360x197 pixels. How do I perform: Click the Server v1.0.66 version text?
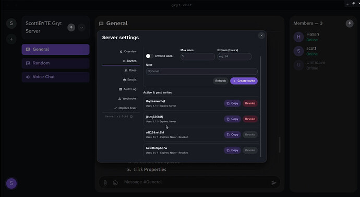click(117, 117)
